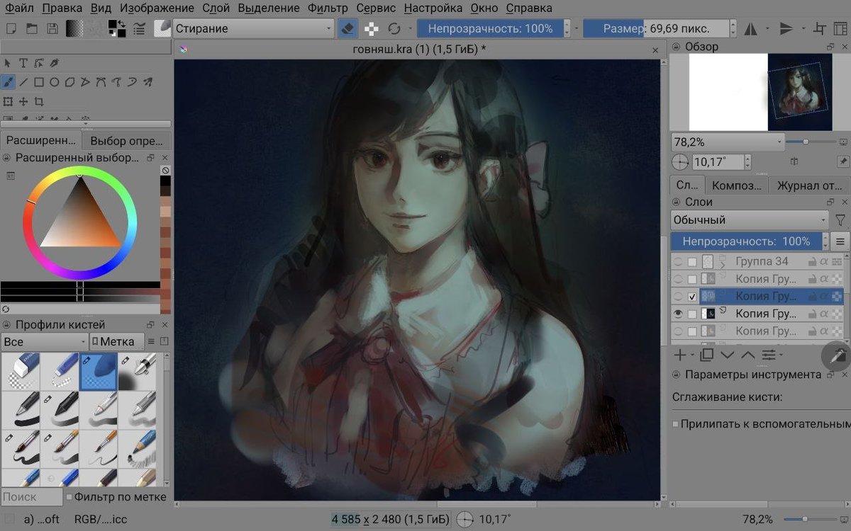Toggle the preserve alpha checkerboard icon
Screen dimensions: 851x531
371,28
